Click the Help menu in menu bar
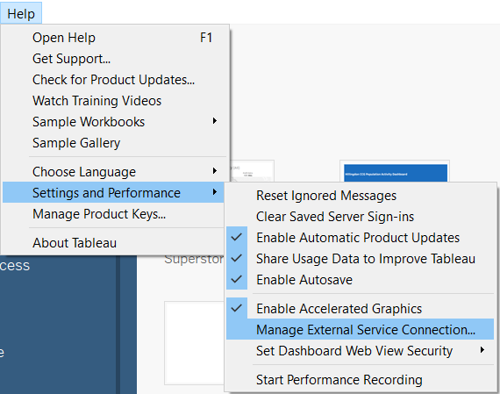 tap(21, 13)
